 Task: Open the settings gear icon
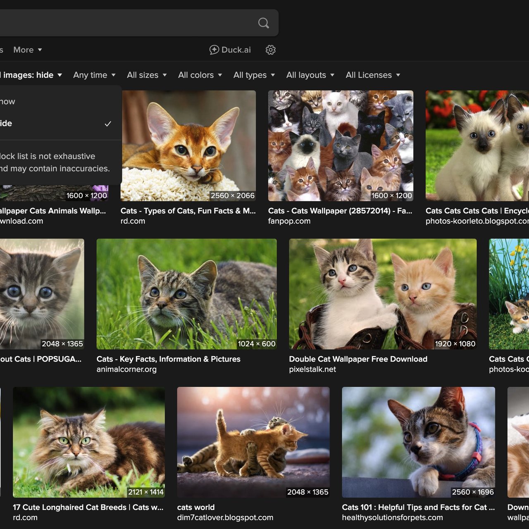(x=271, y=50)
